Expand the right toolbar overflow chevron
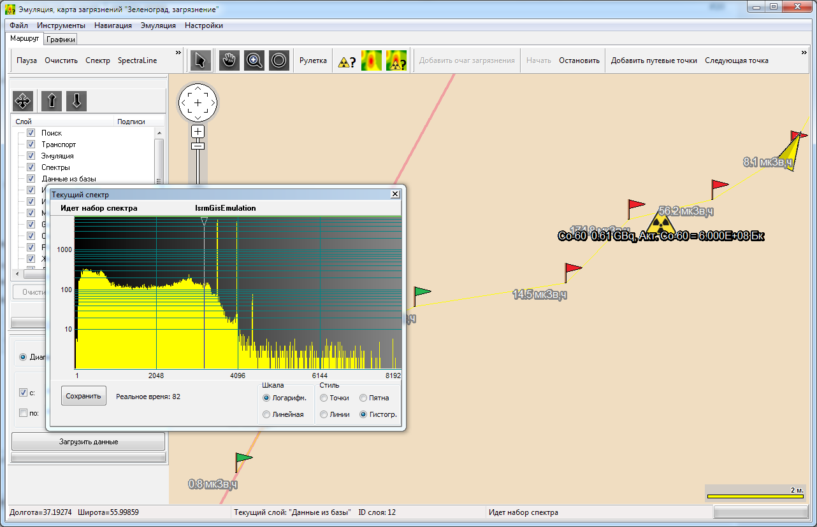Screen dimensions: 817x527 (x=804, y=52)
